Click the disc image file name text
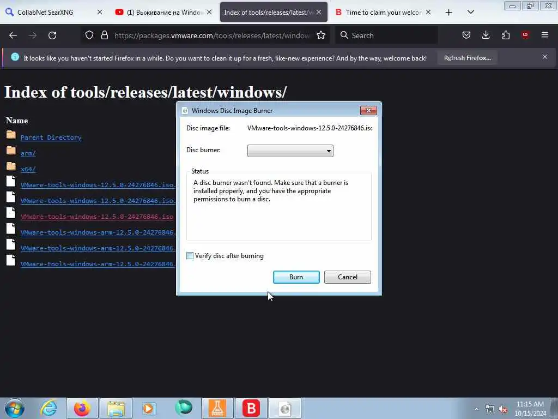 (310, 128)
